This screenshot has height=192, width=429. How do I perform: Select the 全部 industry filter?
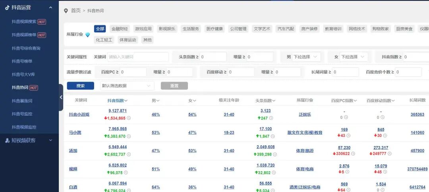pos(100,29)
